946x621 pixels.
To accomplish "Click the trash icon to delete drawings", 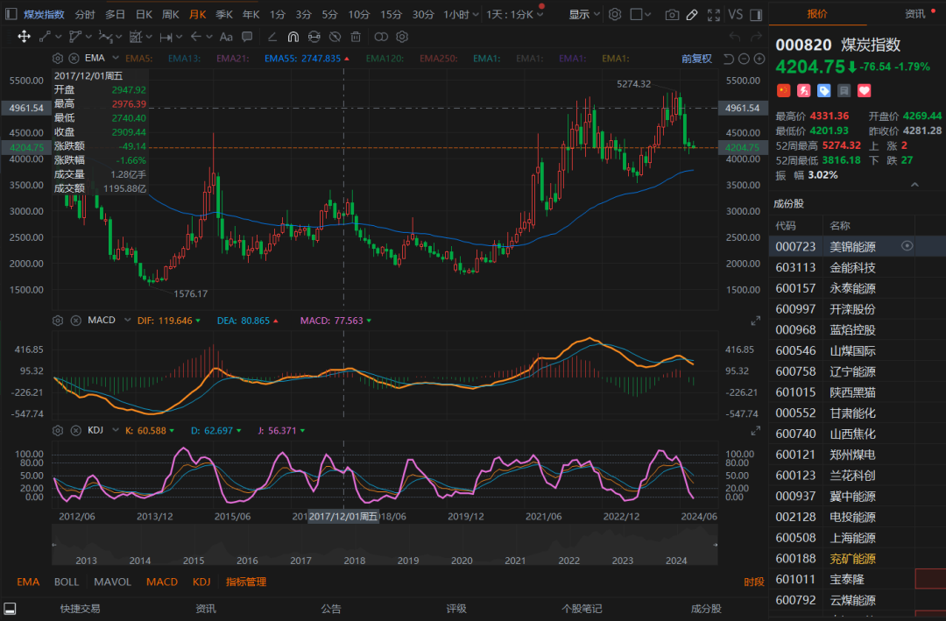I will point(356,37).
